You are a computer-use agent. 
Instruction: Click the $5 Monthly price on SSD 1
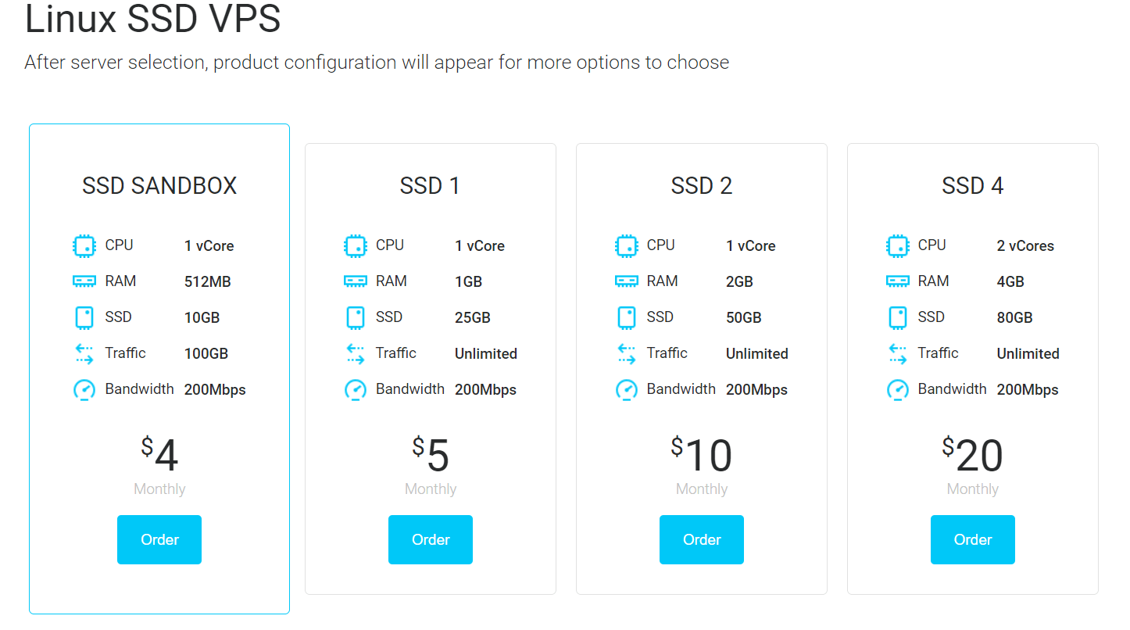[x=431, y=466]
